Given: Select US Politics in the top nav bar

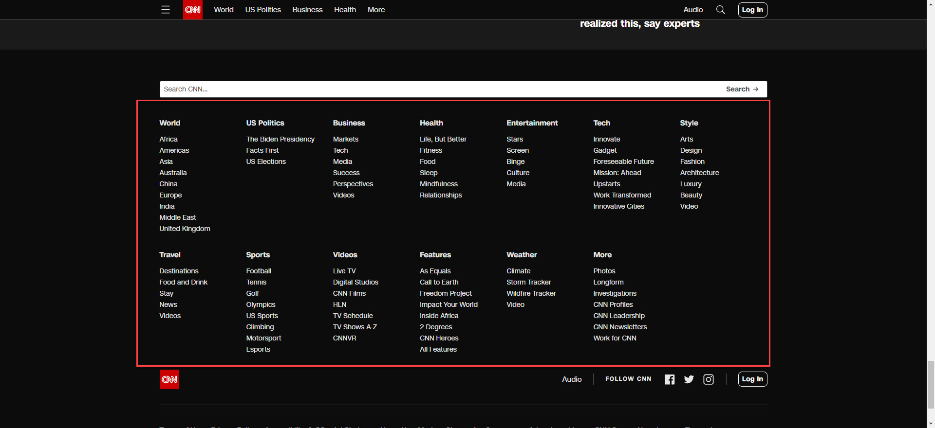Looking at the screenshot, I should [263, 10].
